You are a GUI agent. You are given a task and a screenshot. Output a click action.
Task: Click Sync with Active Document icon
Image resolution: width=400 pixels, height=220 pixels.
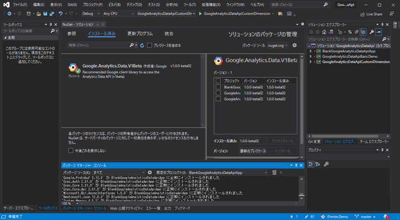pyautogui.click(x=350, y=32)
